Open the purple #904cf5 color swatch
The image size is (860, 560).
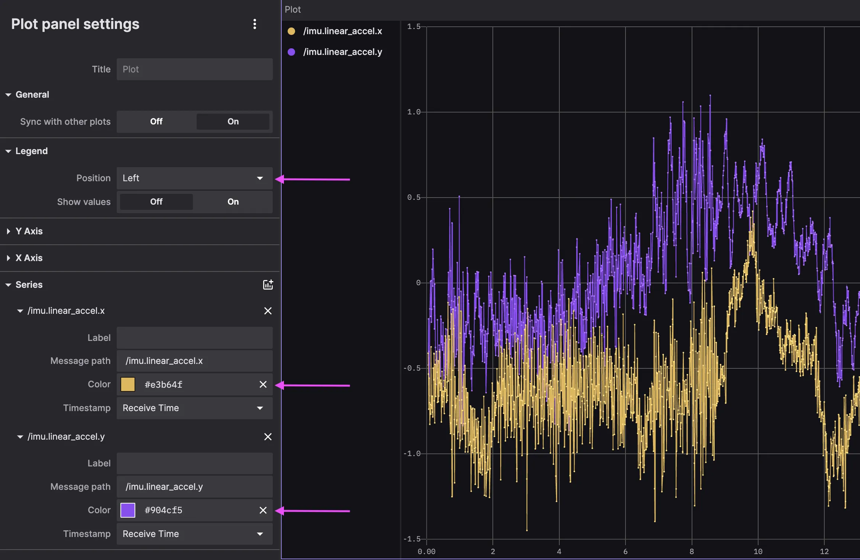coord(128,510)
